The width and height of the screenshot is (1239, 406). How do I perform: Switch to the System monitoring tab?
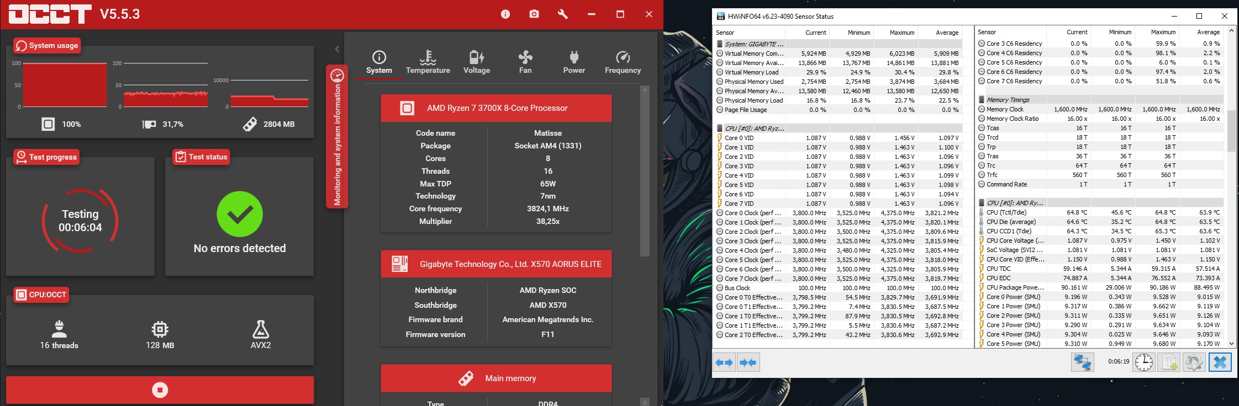379,62
